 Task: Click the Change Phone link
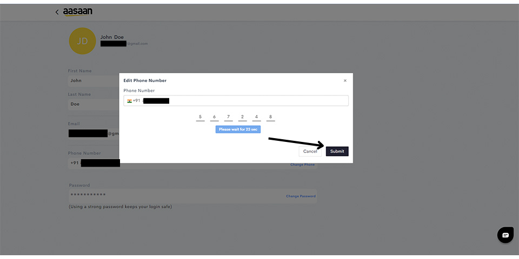pos(302,165)
